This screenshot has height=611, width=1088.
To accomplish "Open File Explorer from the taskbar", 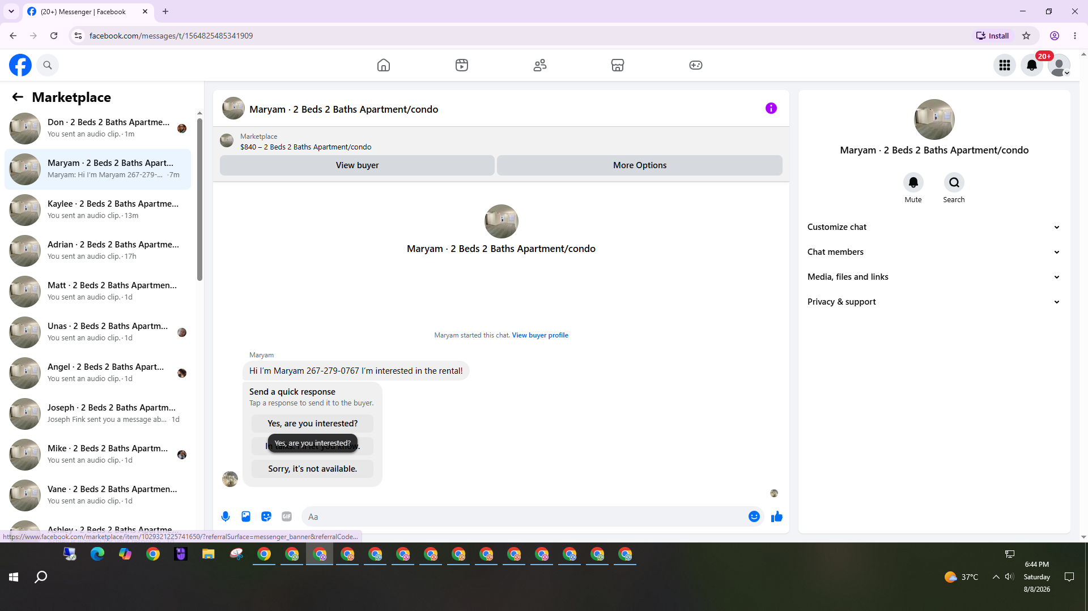I will [209, 554].
